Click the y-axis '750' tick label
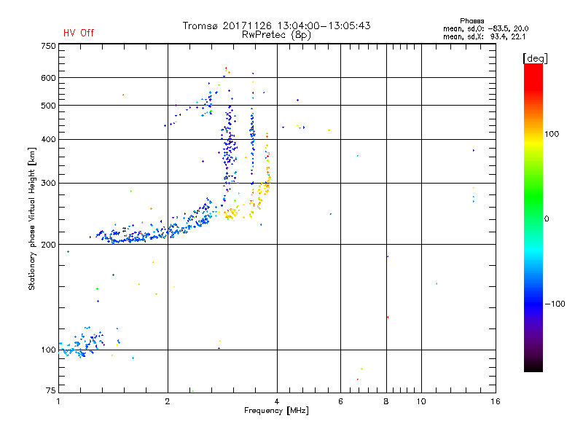Viewport: 583px width, 437px height. tap(48, 46)
